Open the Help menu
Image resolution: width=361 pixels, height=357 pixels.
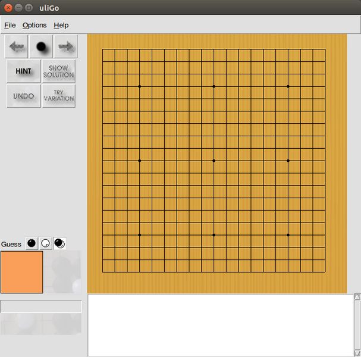point(61,25)
